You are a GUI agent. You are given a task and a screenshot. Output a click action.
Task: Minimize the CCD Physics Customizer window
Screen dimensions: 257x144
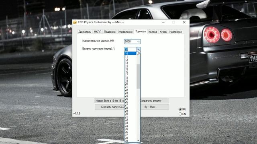click(x=163, y=22)
